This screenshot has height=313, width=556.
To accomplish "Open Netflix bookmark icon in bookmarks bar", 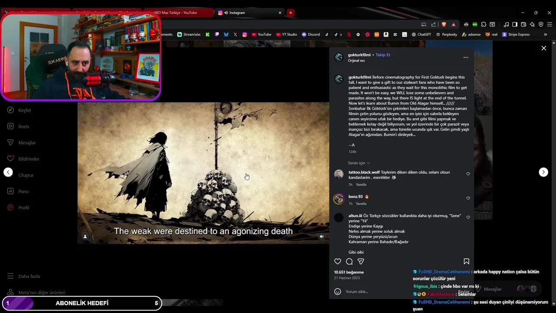I will 349,34.
